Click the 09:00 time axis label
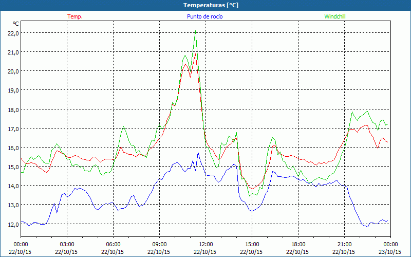 [159, 245]
